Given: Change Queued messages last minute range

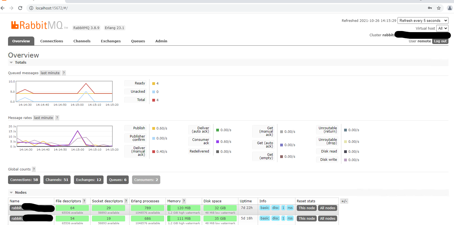Looking at the screenshot, I should point(50,73).
